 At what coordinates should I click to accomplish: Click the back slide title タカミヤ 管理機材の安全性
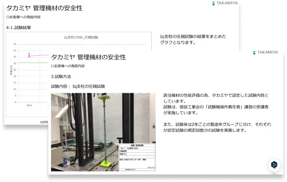click(44, 8)
